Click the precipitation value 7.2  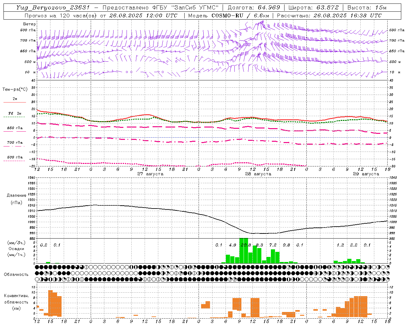(273, 245)
